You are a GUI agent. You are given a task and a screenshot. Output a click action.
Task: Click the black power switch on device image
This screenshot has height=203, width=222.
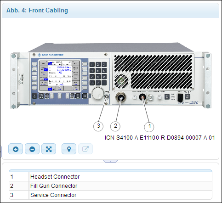point(180,97)
